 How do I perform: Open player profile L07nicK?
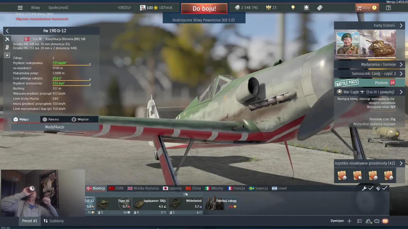point(156,8)
